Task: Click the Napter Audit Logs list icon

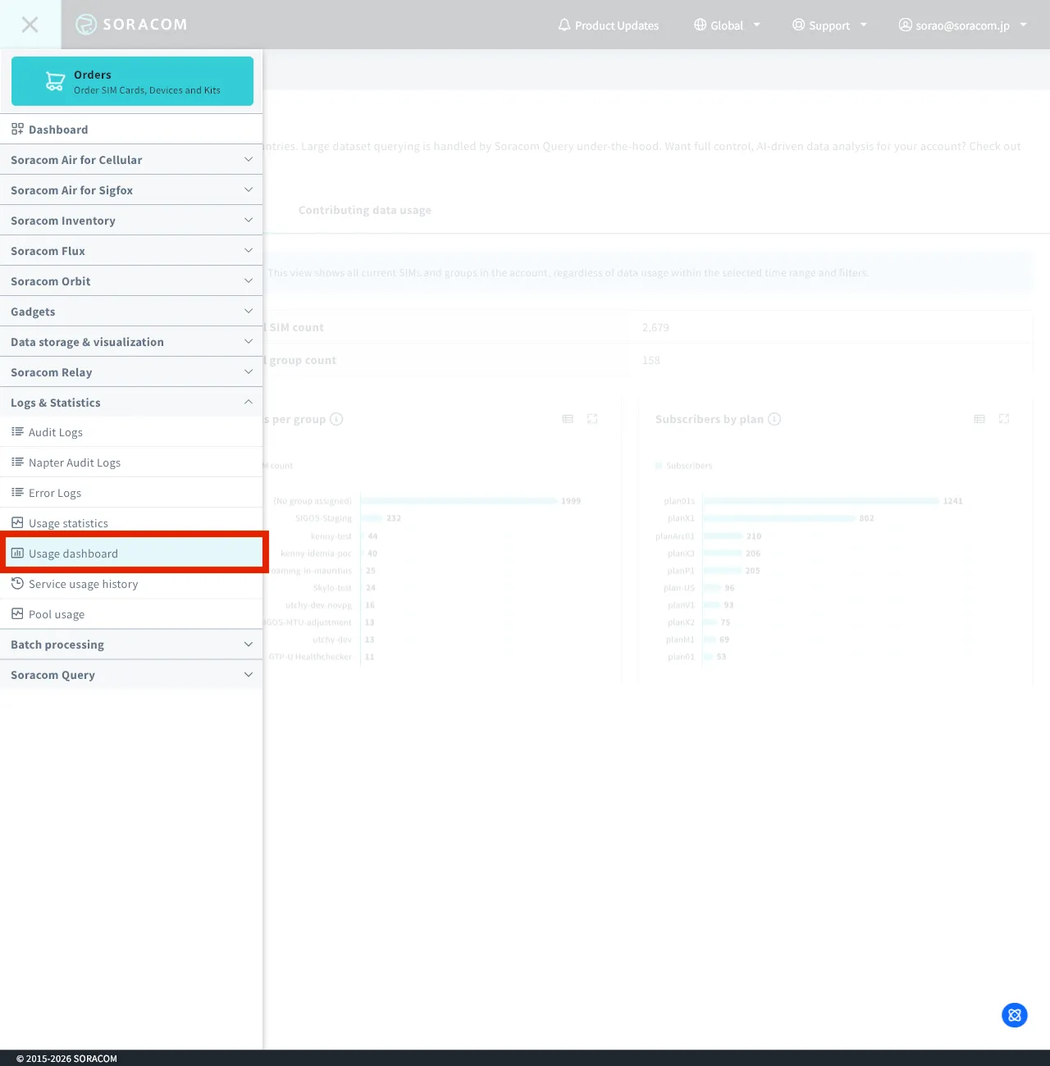Action: coord(17,462)
